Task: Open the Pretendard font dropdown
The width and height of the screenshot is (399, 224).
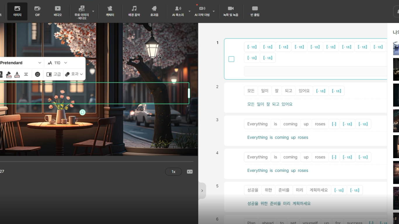Action: click(x=21, y=63)
